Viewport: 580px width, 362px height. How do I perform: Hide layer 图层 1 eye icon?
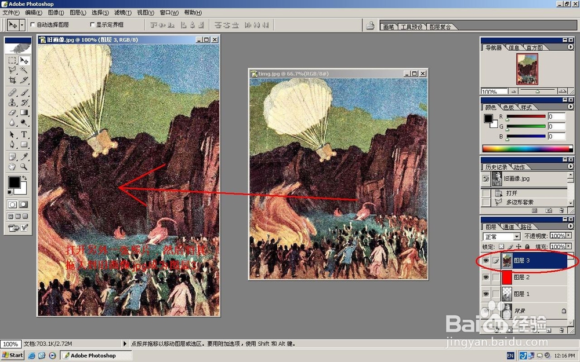pyautogui.click(x=485, y=294)
